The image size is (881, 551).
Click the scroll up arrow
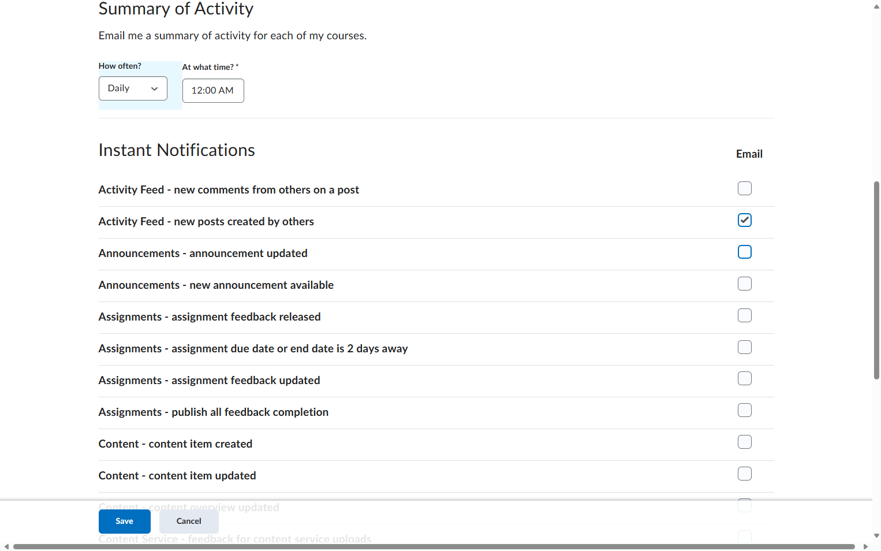[876, 6]
